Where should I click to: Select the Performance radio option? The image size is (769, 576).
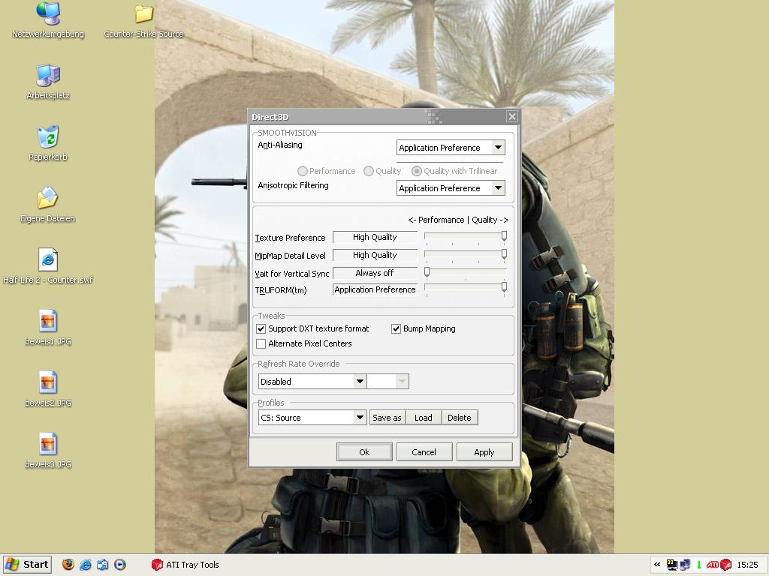pos(326,171)
